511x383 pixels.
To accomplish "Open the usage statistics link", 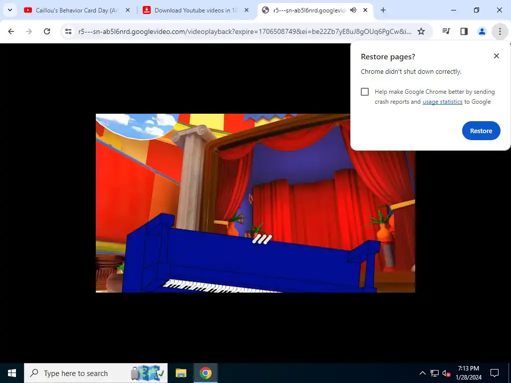I will [442, 102].
